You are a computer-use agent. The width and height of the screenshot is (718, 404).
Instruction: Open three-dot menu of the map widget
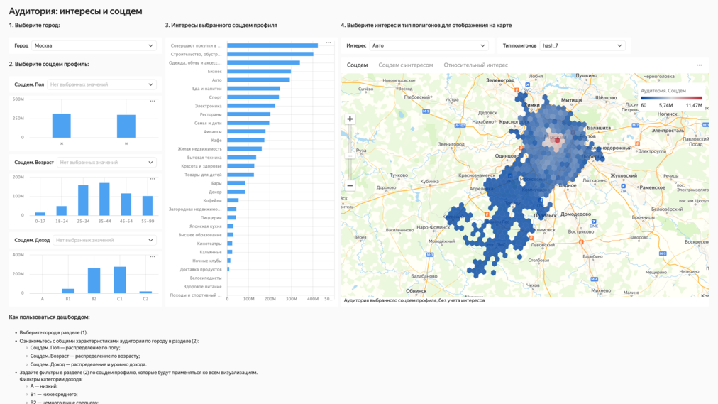point(699,65)
